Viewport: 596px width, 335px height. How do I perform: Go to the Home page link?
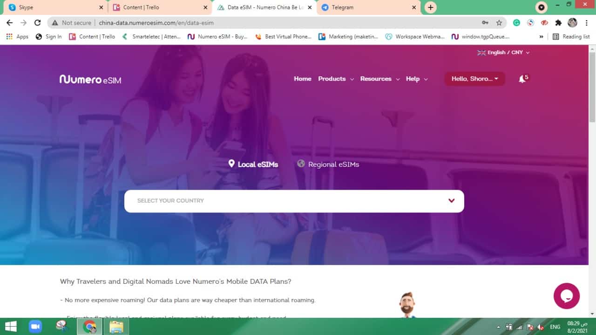point(302,79)
